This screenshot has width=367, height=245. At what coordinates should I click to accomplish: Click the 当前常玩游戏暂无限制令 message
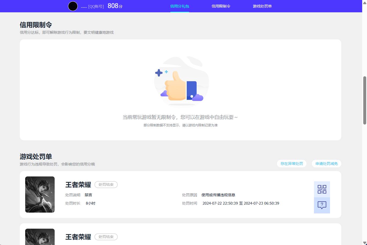pyautogui.click(x=180, y=117)
